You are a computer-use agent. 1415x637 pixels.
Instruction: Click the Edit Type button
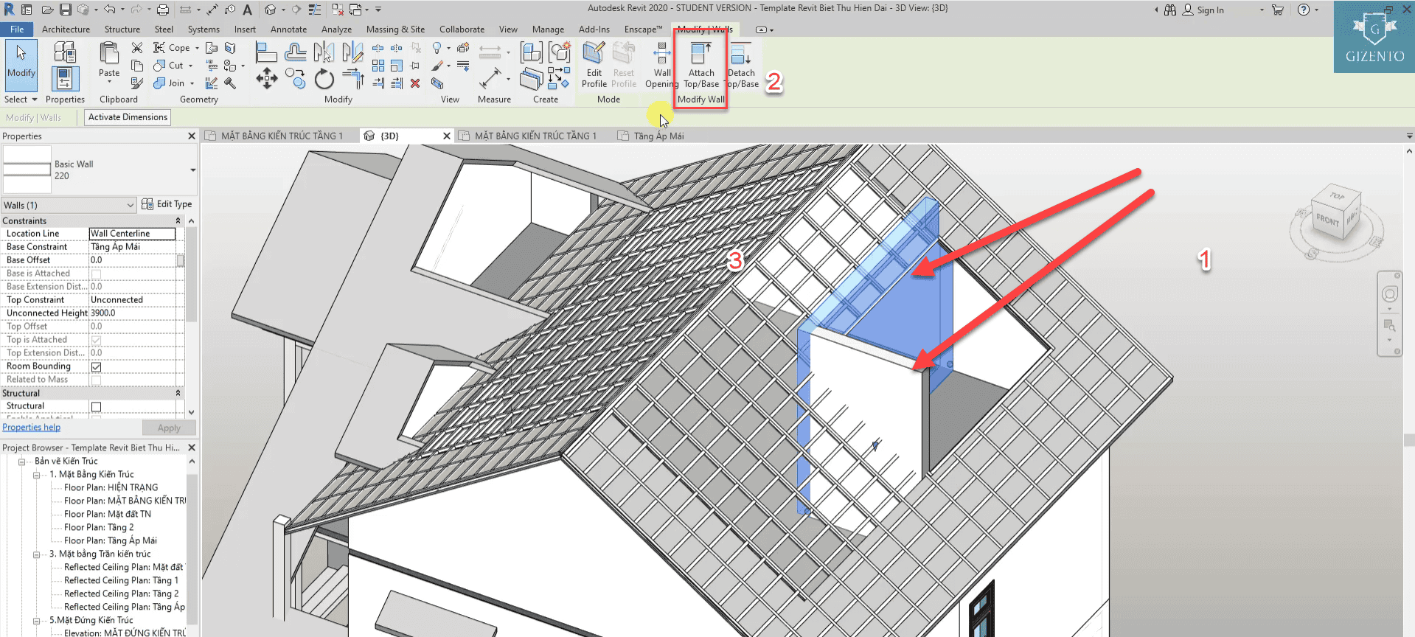pyautogui.click(x=167, y=204)
